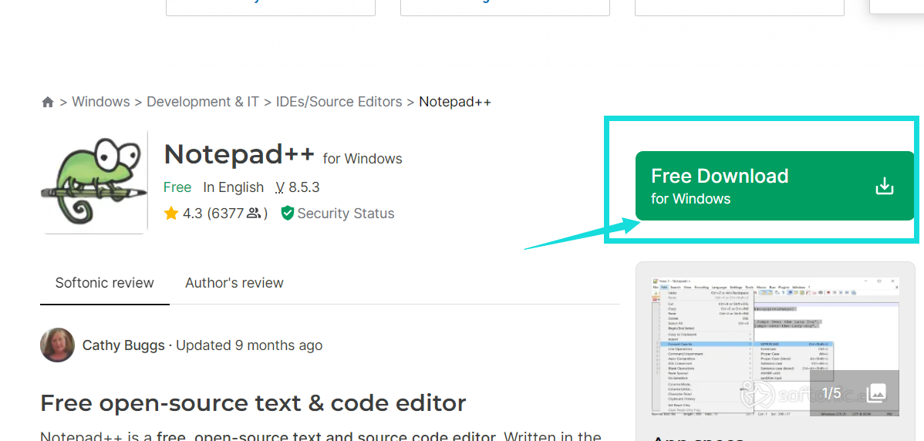Click the 'Updated 9 months ago' text

pyautogui.click(x=249, y=345)
